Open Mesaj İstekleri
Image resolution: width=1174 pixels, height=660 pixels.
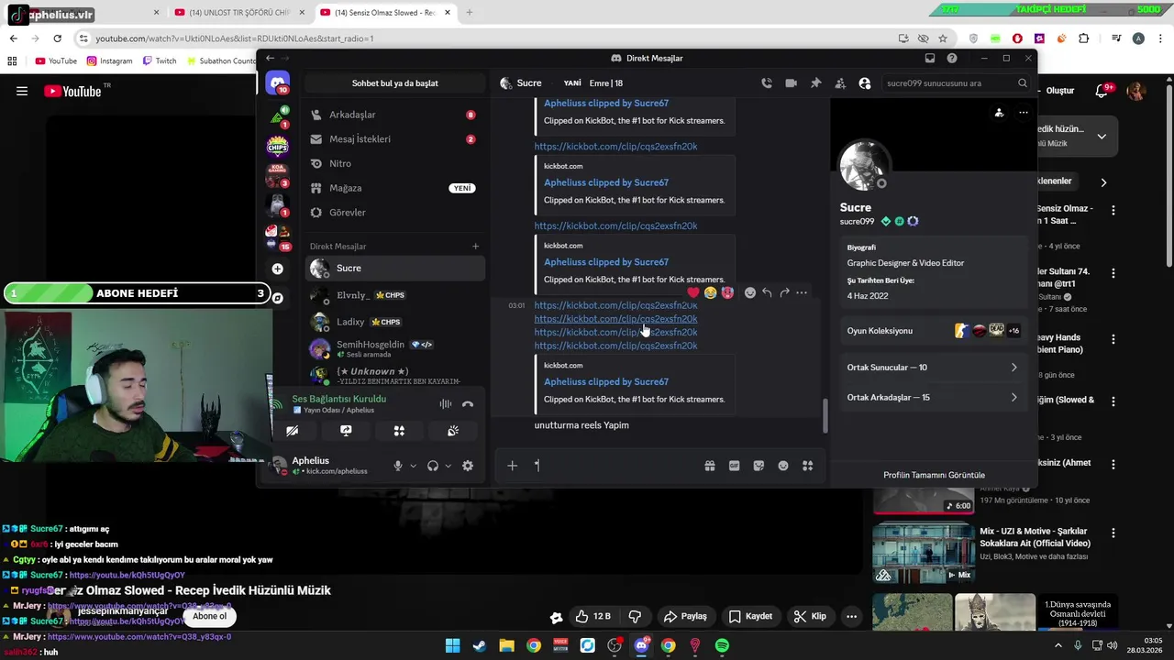pos(394,139)
